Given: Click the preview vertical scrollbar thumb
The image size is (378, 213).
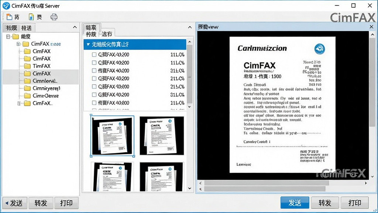Looking at the screenshot, I should click(x=372, y=82).
